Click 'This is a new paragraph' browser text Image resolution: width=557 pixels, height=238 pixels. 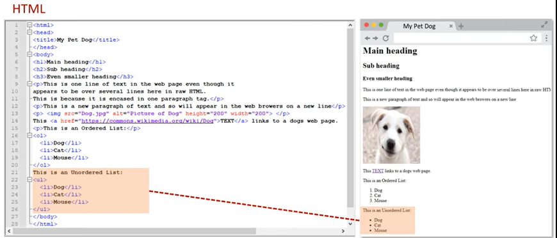click(439, 99)
